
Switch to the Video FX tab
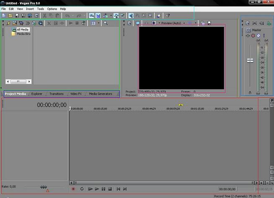click(76, 94)
